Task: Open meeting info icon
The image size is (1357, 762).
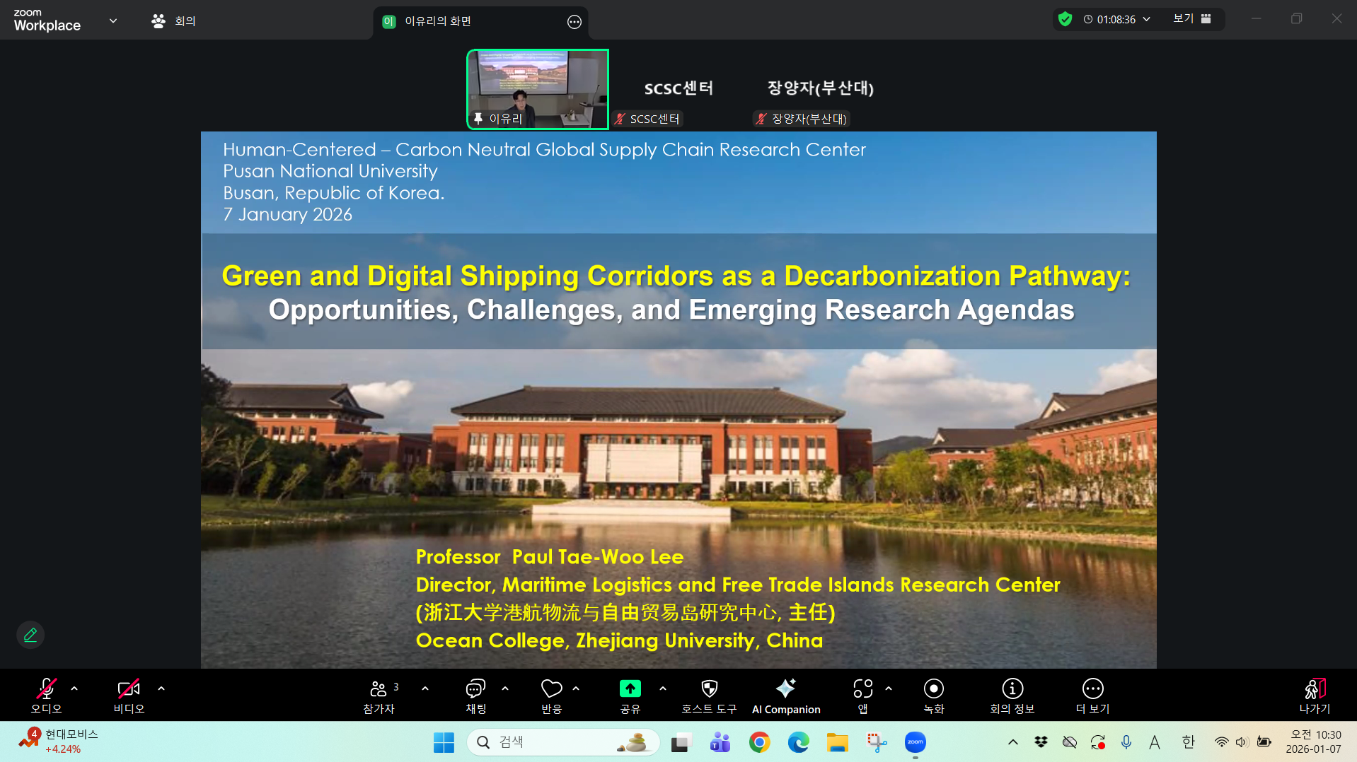Action: pos(1012,688)
